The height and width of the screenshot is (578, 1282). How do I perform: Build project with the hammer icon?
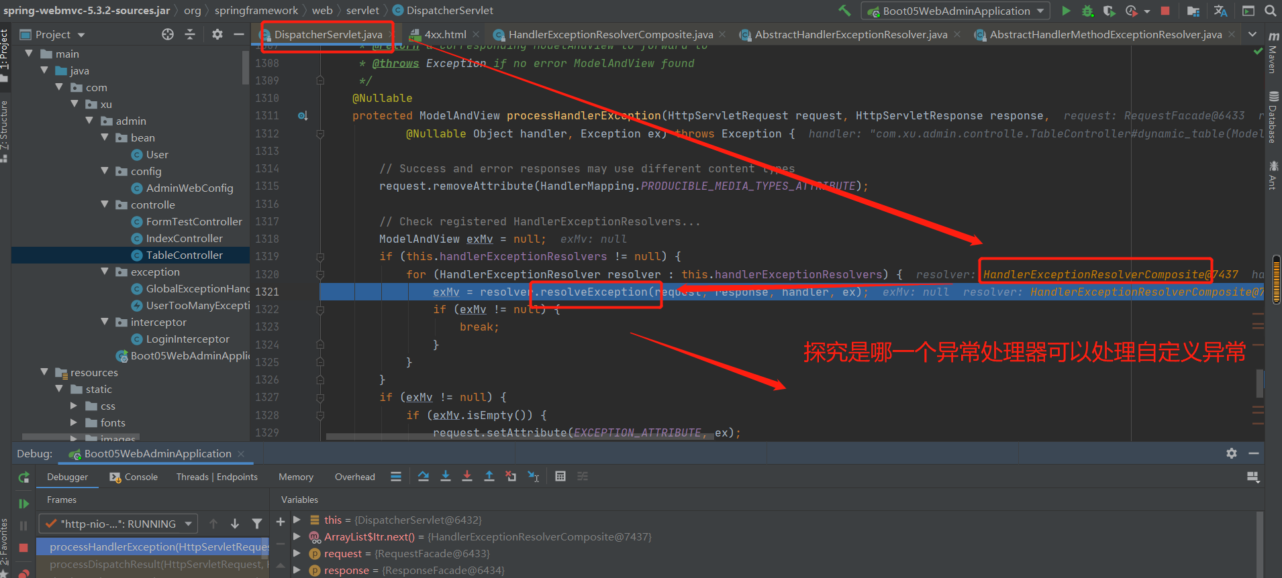[x=844, y=11]
